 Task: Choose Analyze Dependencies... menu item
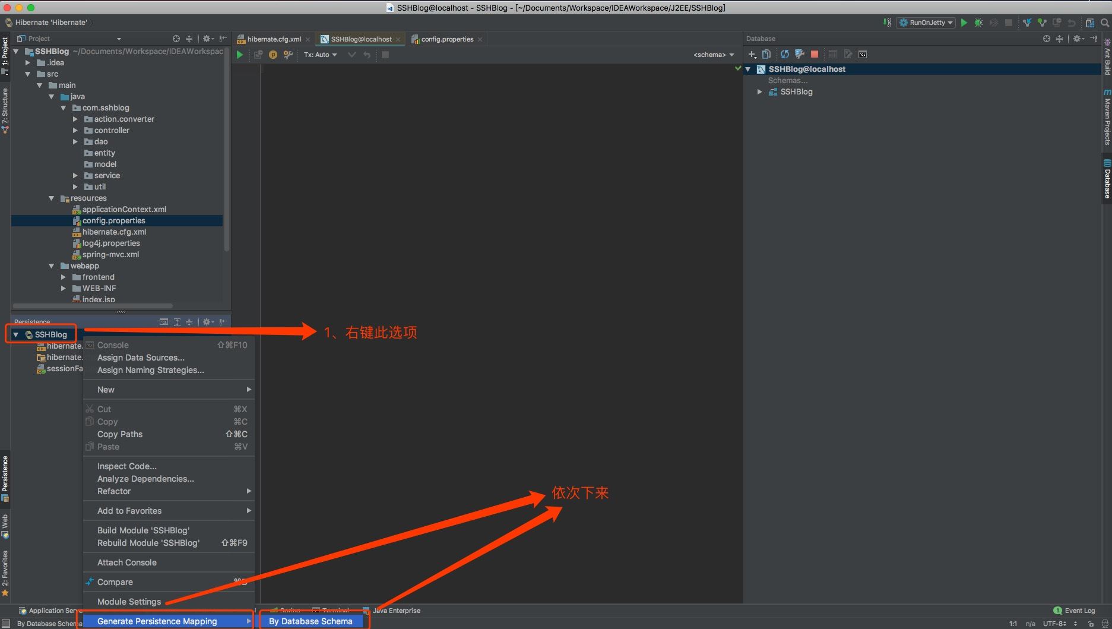(169, 479)
